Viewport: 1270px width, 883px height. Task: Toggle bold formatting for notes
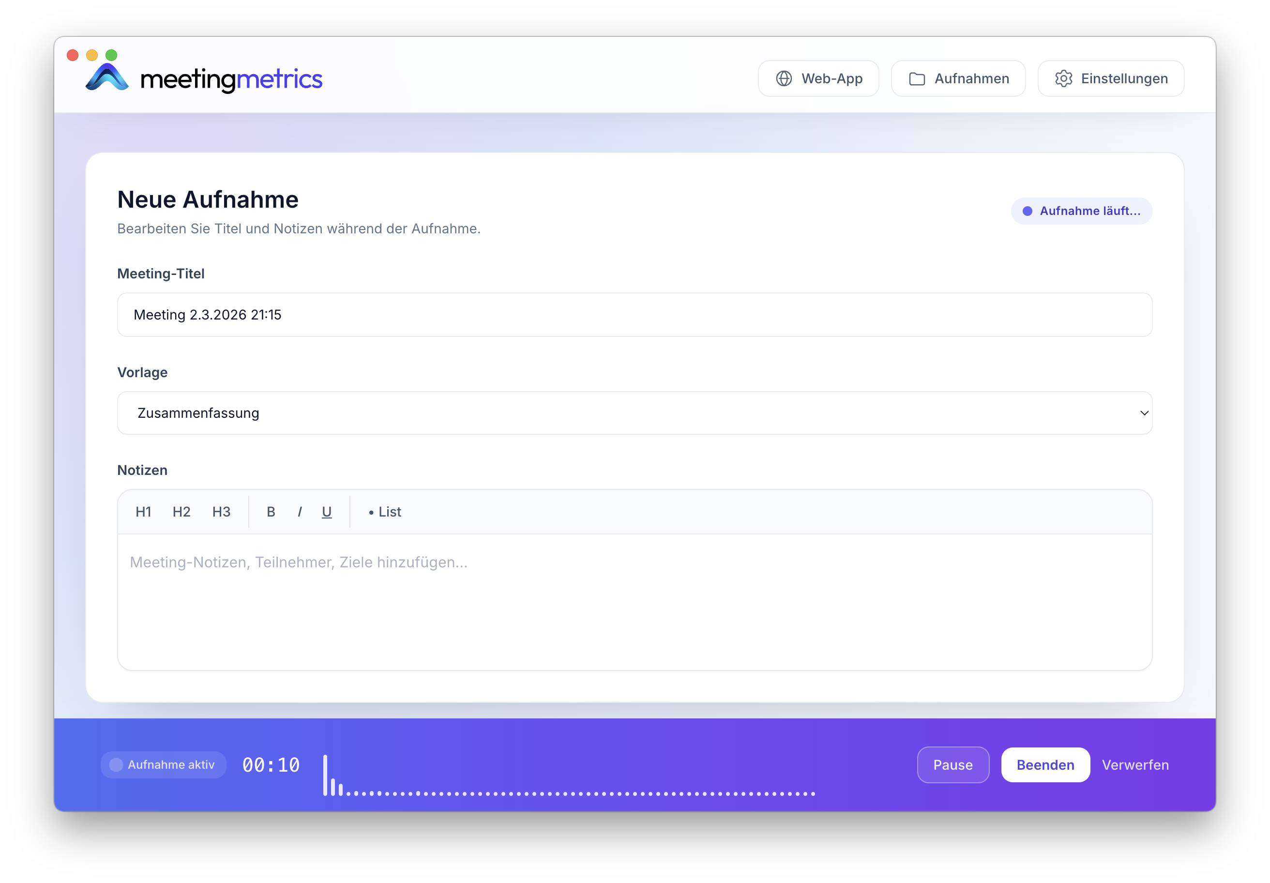(271, 512)
